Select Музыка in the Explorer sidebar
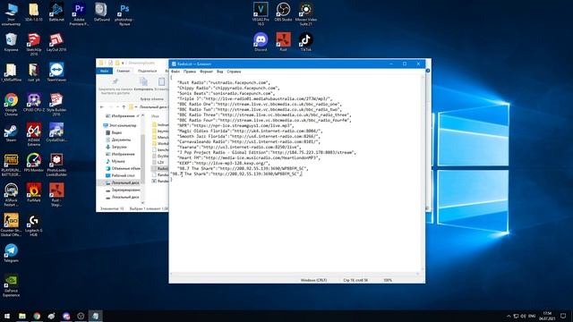 pos(115,161)
